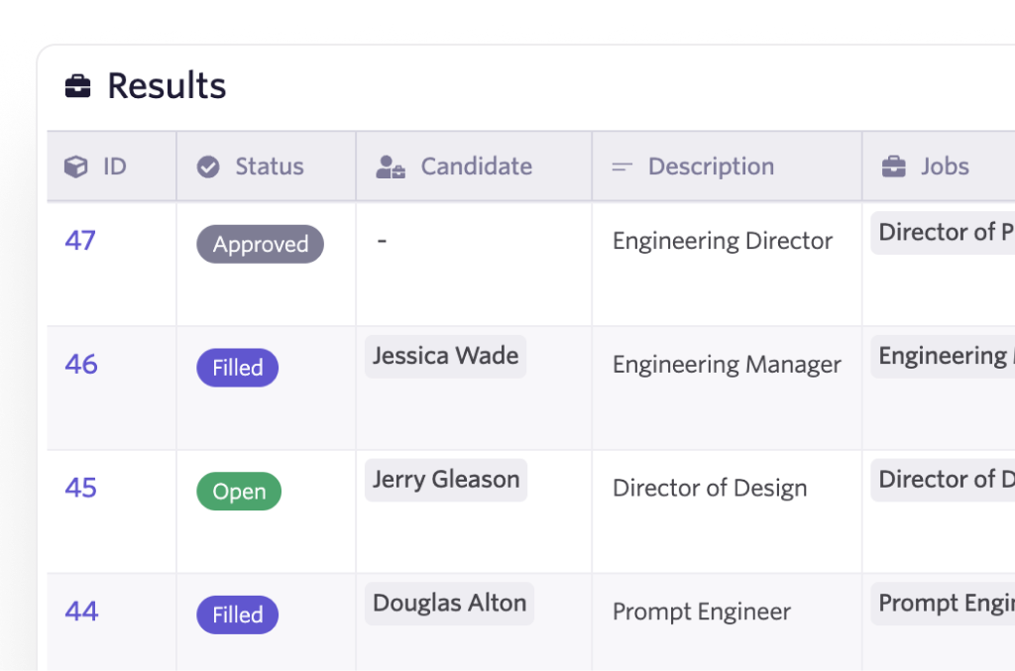Click the Status column header to sort
Image resolution: width=1015 pixels, height=671 pixels.
click(268, 166)
